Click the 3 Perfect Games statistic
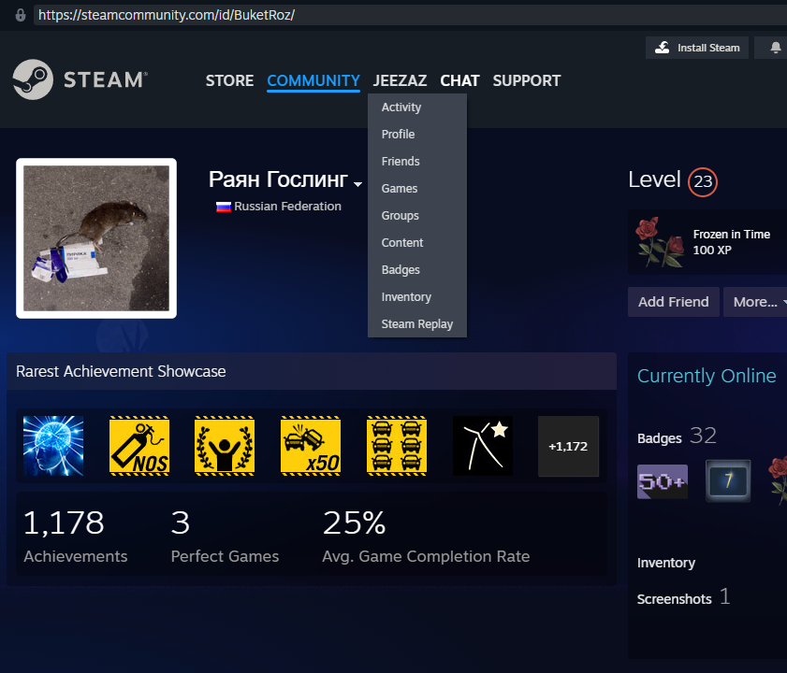This screenshot has height=673, width=787. tap(225, 536)
